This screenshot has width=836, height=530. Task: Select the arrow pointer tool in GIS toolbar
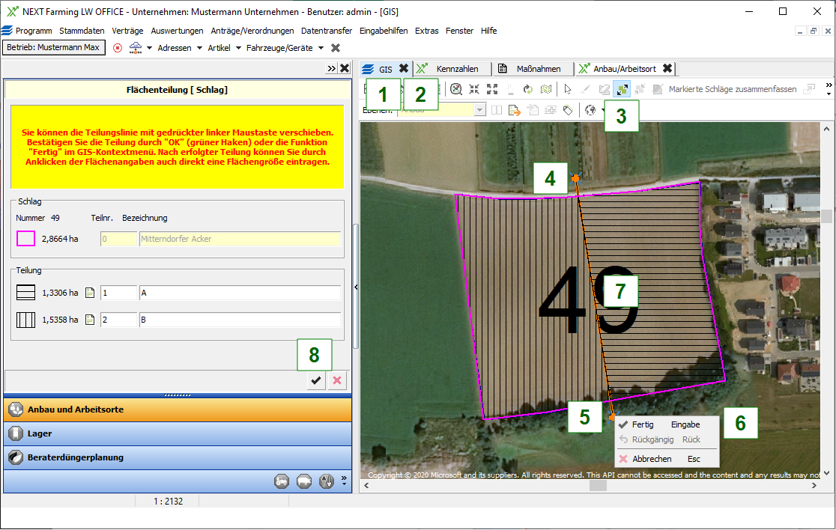click(x=568, y=89)
